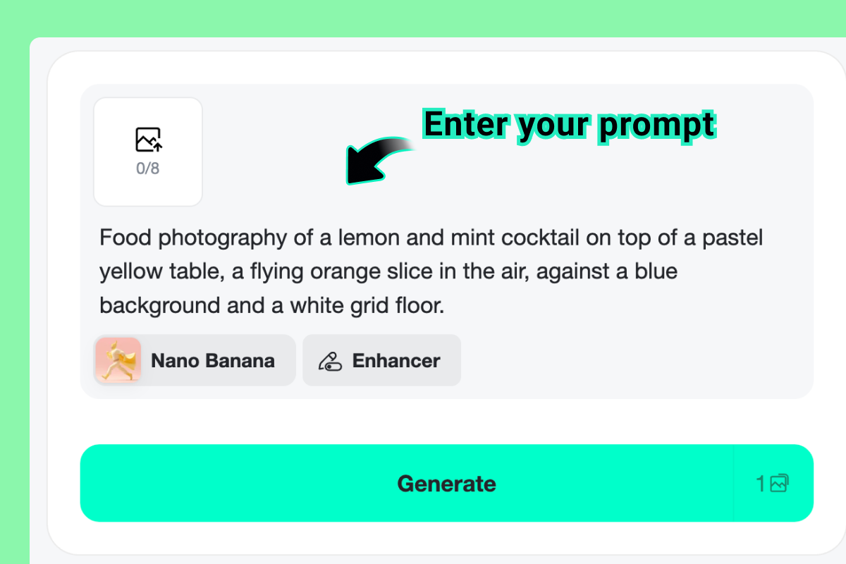Select the Nano Banana model icon
Viewport: 846px width, 564px height.
pyautogui.click(x=118, y=360)
